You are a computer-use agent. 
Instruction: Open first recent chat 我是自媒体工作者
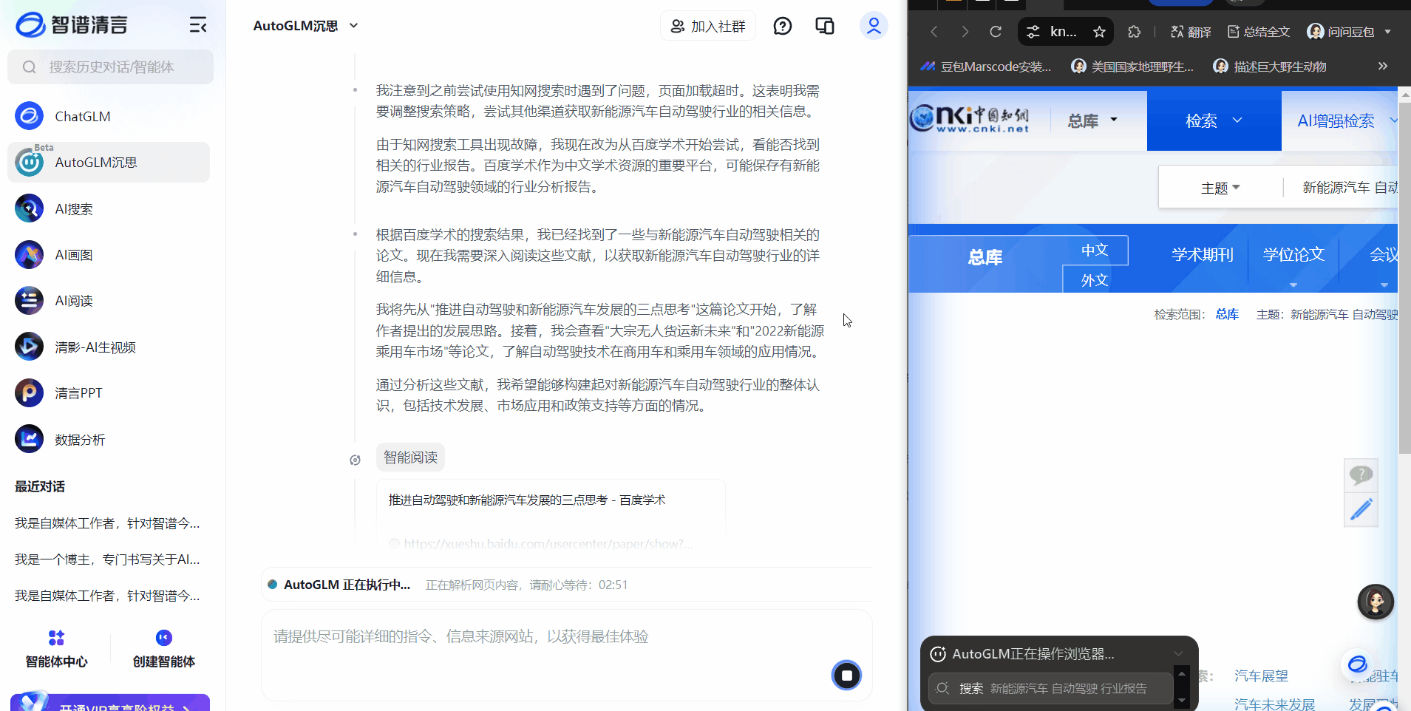click(x=107, y=523)
